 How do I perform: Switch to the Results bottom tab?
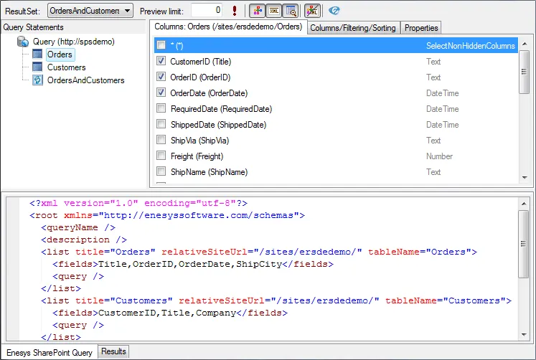(x=113, y=351)
